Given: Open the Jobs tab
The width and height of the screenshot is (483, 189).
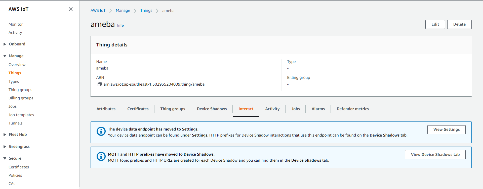Looking at the screenshot, I should [x=296, y=109].
